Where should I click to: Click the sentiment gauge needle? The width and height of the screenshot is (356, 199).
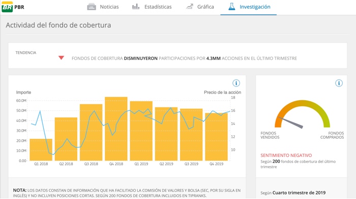[x=291, y=123]
